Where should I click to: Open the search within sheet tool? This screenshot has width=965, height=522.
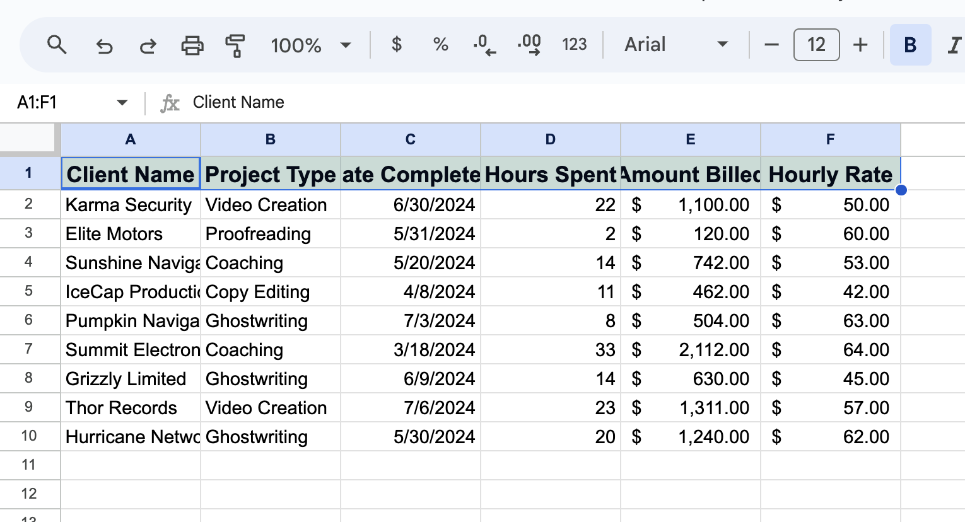(x=57, y=45)
